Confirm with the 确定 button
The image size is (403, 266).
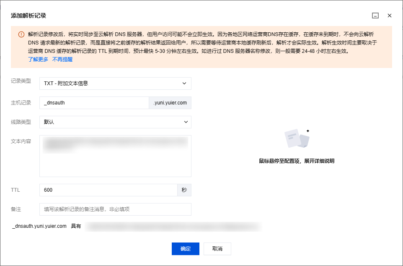[186, 249]
